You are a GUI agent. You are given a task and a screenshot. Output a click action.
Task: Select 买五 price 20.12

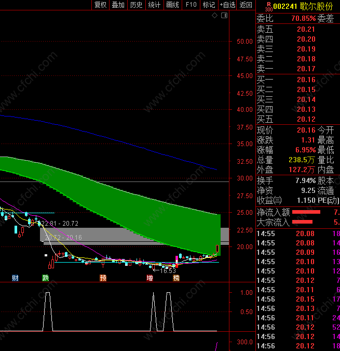pyautogui.click(x=306, y=119)
